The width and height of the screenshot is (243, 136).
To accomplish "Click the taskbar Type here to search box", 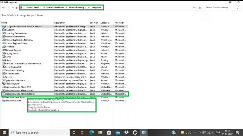I will coord(39,133).
